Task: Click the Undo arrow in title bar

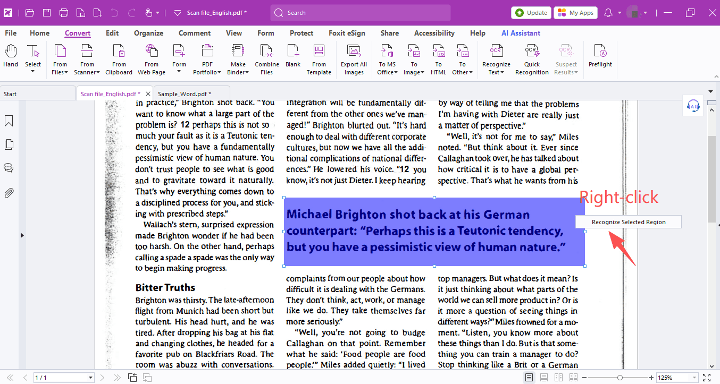Action: [115, 13]
